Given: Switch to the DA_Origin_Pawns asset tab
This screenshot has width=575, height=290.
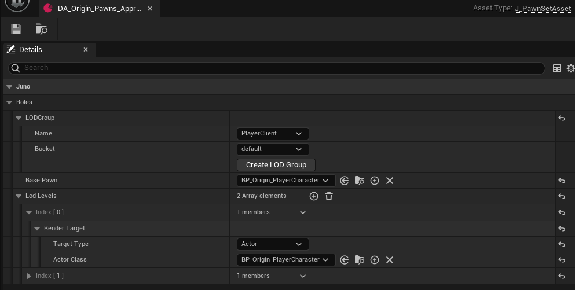Looking at the screenshot, I should 98,9.
